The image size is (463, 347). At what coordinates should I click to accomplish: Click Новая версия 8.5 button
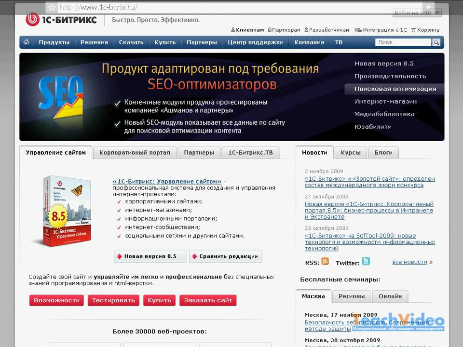tap(150, 256)
